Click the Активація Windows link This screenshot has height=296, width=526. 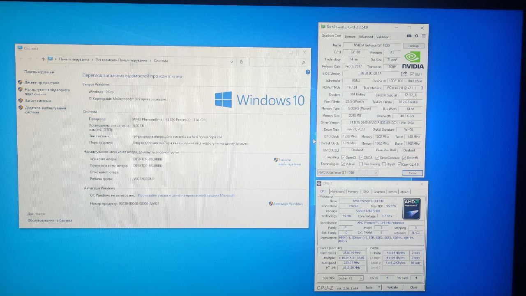[288, 203]
